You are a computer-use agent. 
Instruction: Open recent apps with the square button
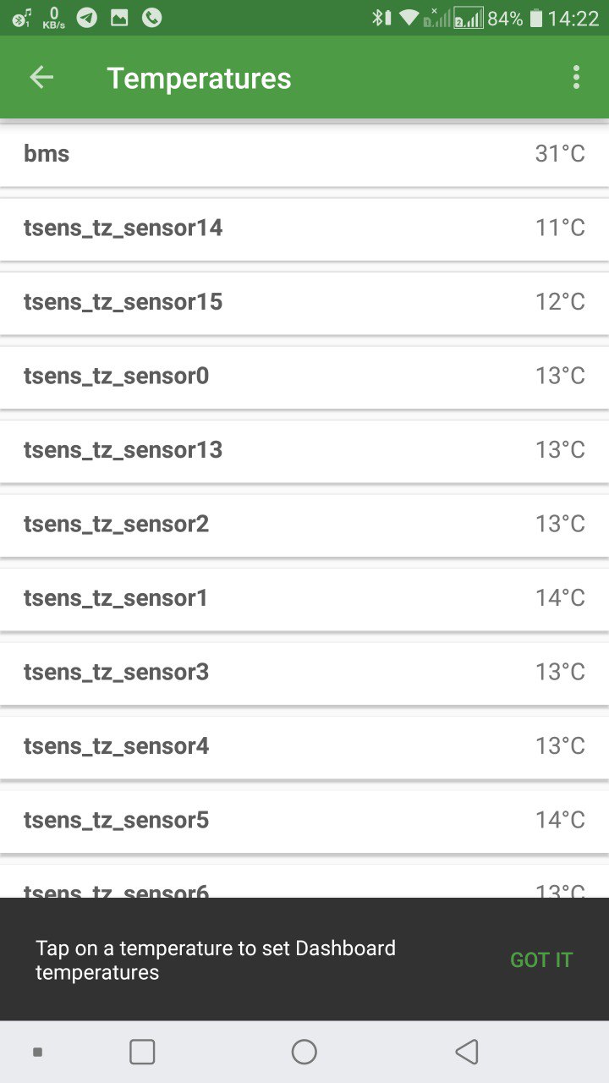click(x=142, y=1052)
